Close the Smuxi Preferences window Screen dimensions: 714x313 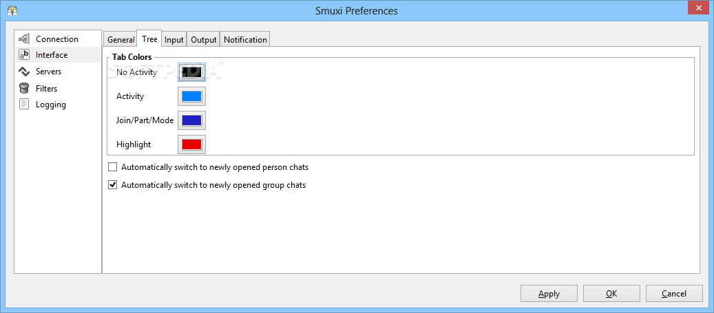(698, 6)
